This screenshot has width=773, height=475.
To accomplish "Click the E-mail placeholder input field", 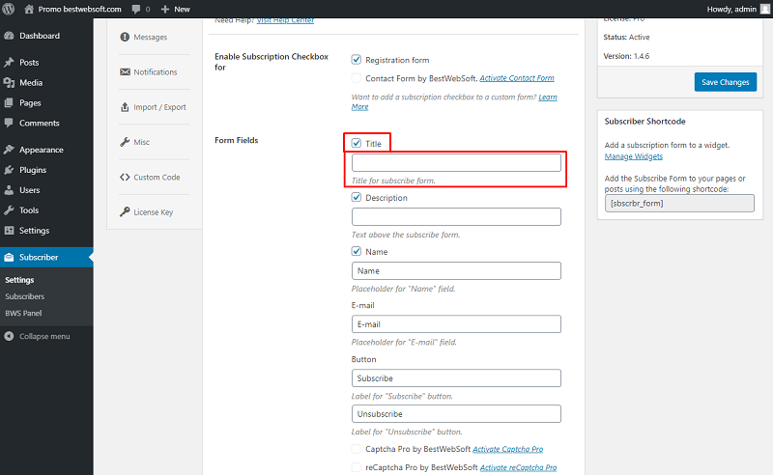I will point(456,324).
